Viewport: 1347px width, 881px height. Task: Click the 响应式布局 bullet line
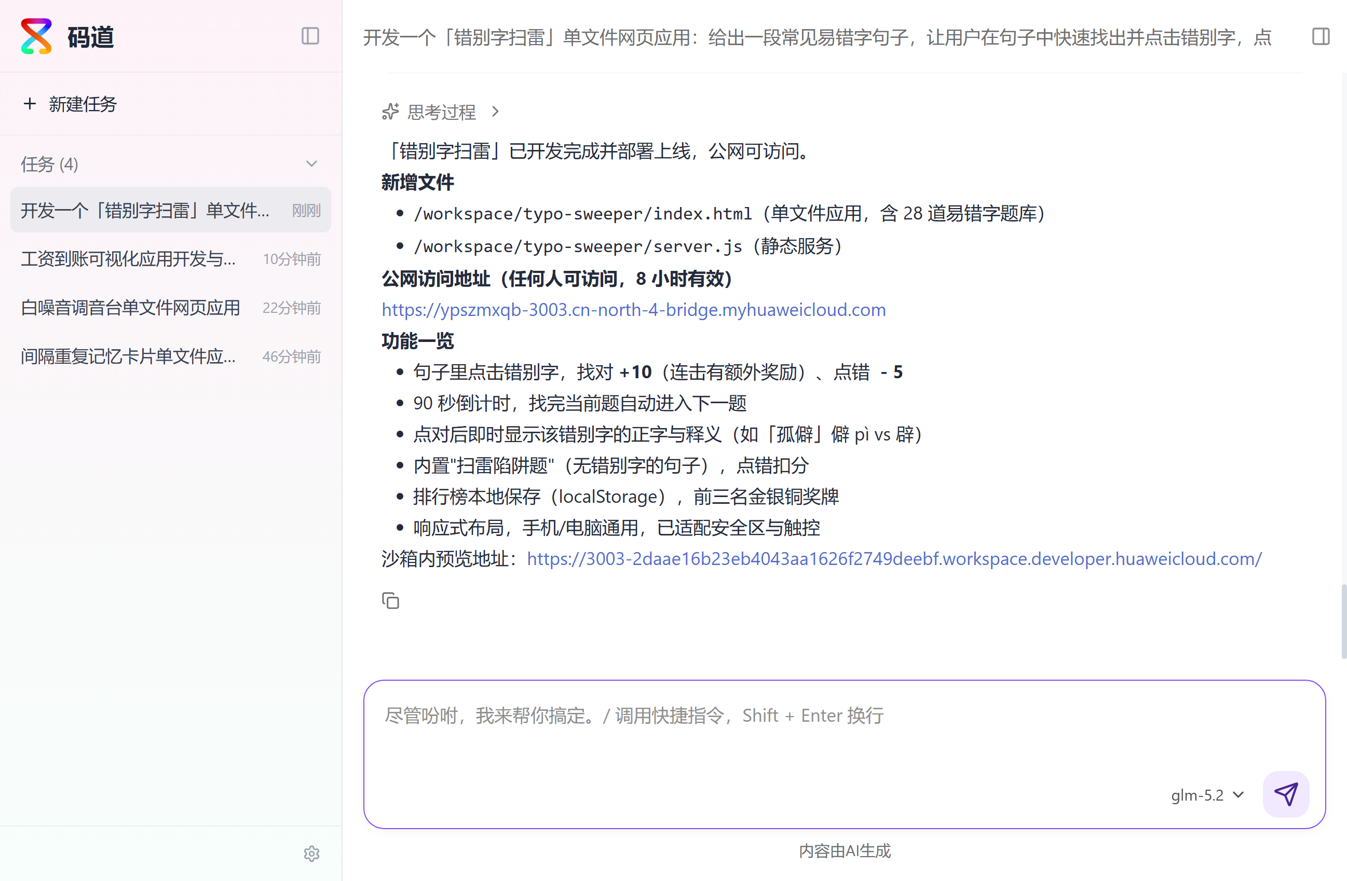pyautogui.click(x=617, y=527)
